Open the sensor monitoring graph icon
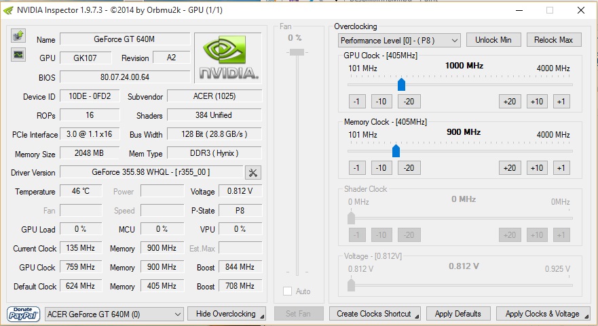The width and height of the screenshot is (598, 326). pyautogui.click(x=18, y=55)
